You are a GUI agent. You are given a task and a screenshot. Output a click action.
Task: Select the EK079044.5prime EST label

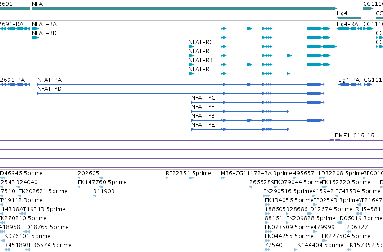tap(298, 182)
